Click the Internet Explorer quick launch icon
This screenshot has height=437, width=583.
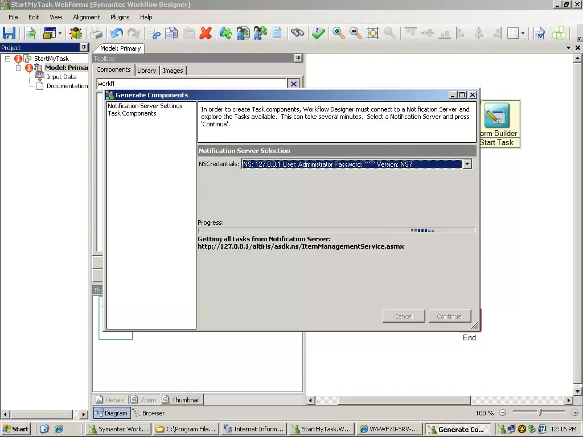click(x=59, y=429)
